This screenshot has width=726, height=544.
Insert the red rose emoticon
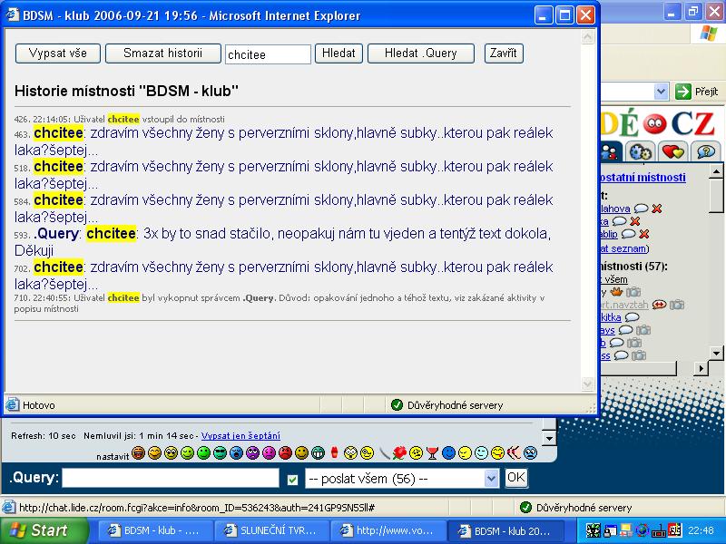point(399,452)
